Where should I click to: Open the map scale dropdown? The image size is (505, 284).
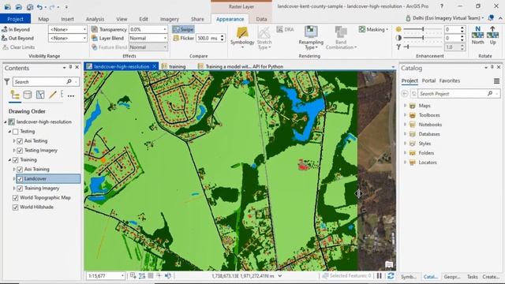pos(122,275)
